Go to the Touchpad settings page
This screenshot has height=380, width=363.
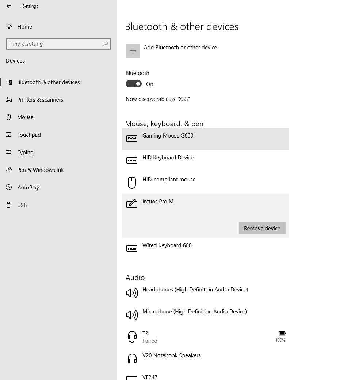(x=29, y=135)
